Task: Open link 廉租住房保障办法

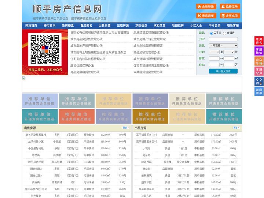Action: point(82,66)
